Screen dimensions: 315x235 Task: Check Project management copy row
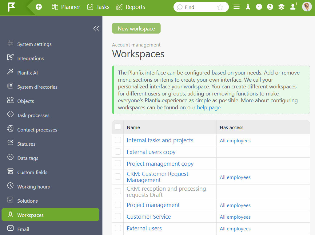pyautogui.click(x=118, y=163)
